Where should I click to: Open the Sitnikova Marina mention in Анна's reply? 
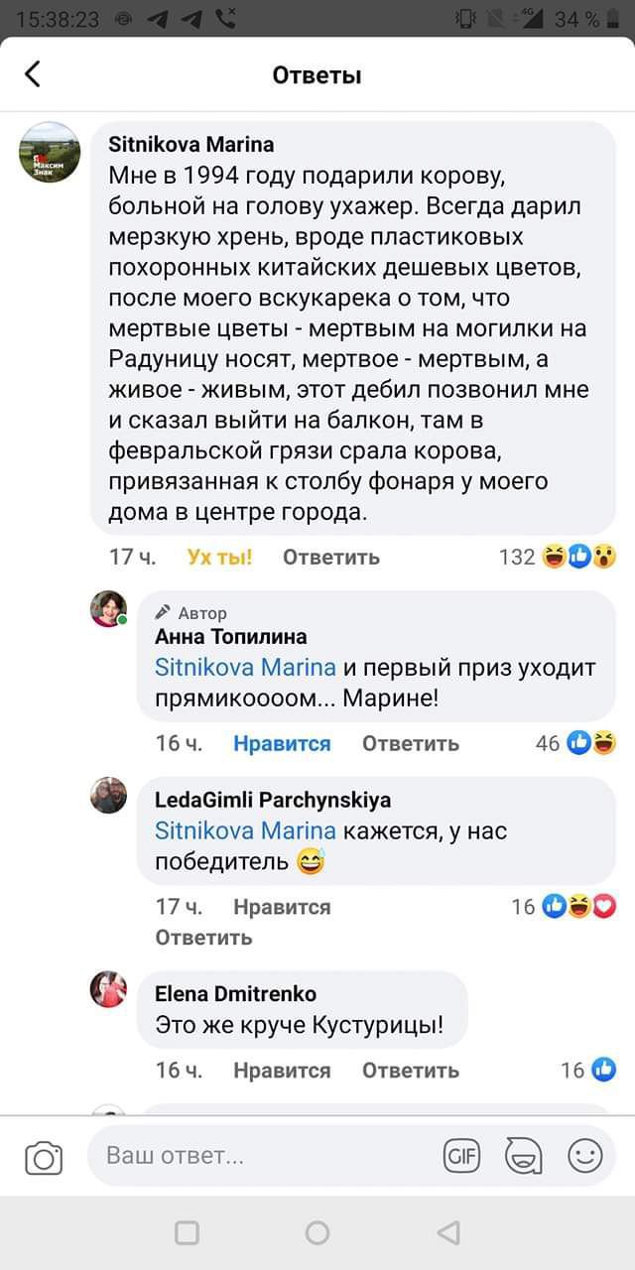(x=245, y=667)
